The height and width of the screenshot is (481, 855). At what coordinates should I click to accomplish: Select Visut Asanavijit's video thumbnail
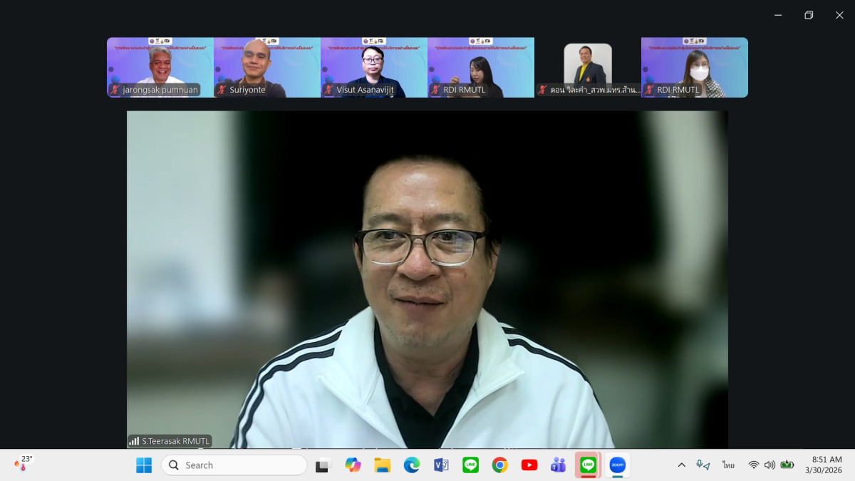pyautogui.click(x=374, y=67)
